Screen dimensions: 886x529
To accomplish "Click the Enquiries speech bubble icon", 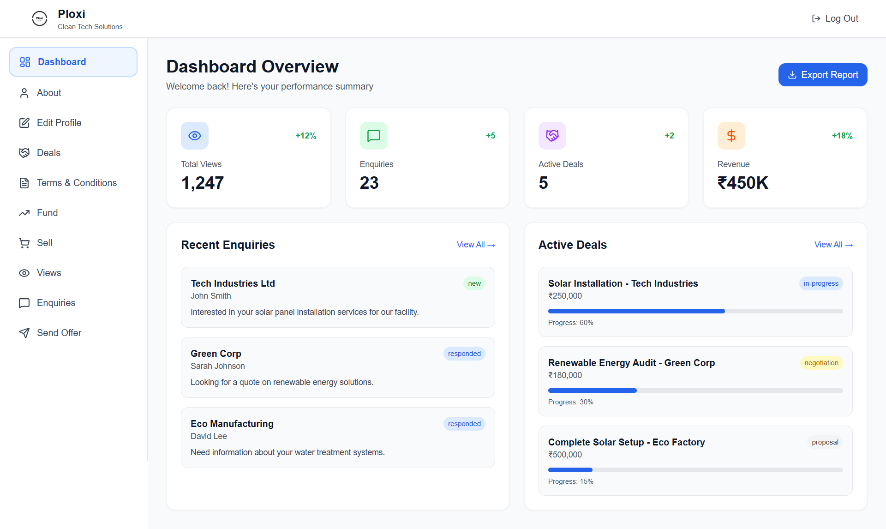I will pos(24,303).
